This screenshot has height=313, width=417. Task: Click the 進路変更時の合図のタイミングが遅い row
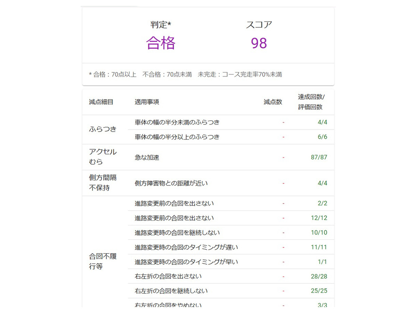pyautogui.click(x=186, y=248)
